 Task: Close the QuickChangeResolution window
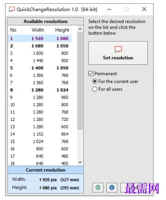tap(144, 9)
